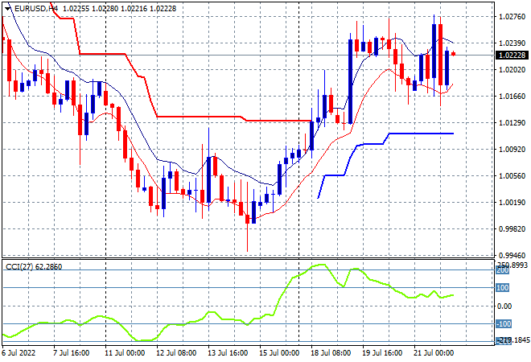Click the 1.02760 price axis label
Image resolution: width=531 pixels, height=362 pixels.
[x=512, y=16]
